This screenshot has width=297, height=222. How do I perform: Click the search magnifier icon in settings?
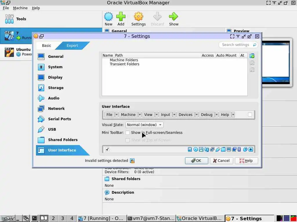[x=255, y=45]
